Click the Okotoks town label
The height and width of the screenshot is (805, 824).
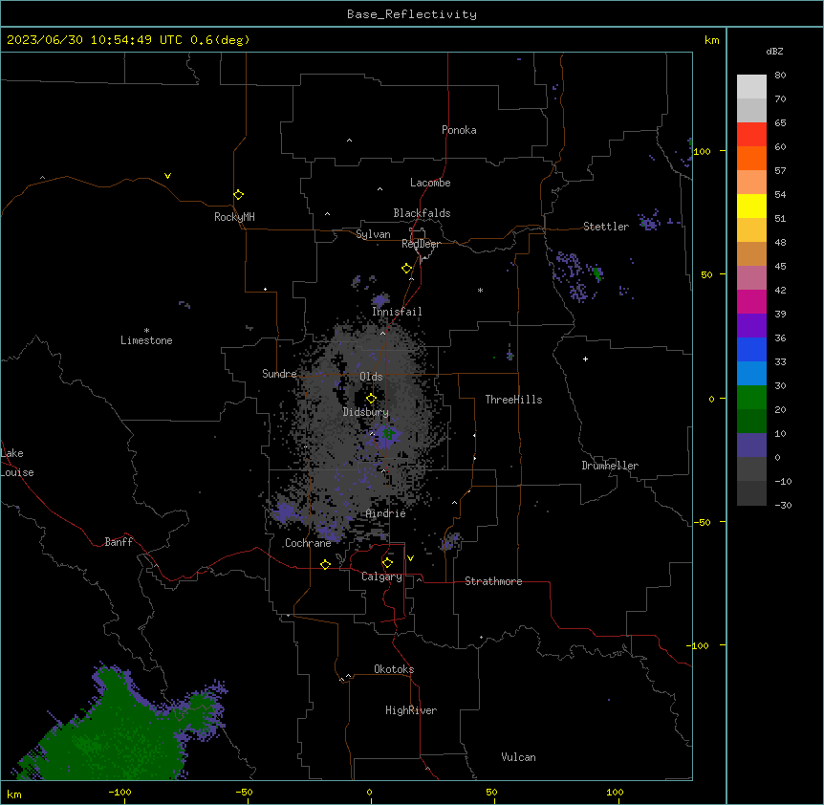tap(394, 669)
